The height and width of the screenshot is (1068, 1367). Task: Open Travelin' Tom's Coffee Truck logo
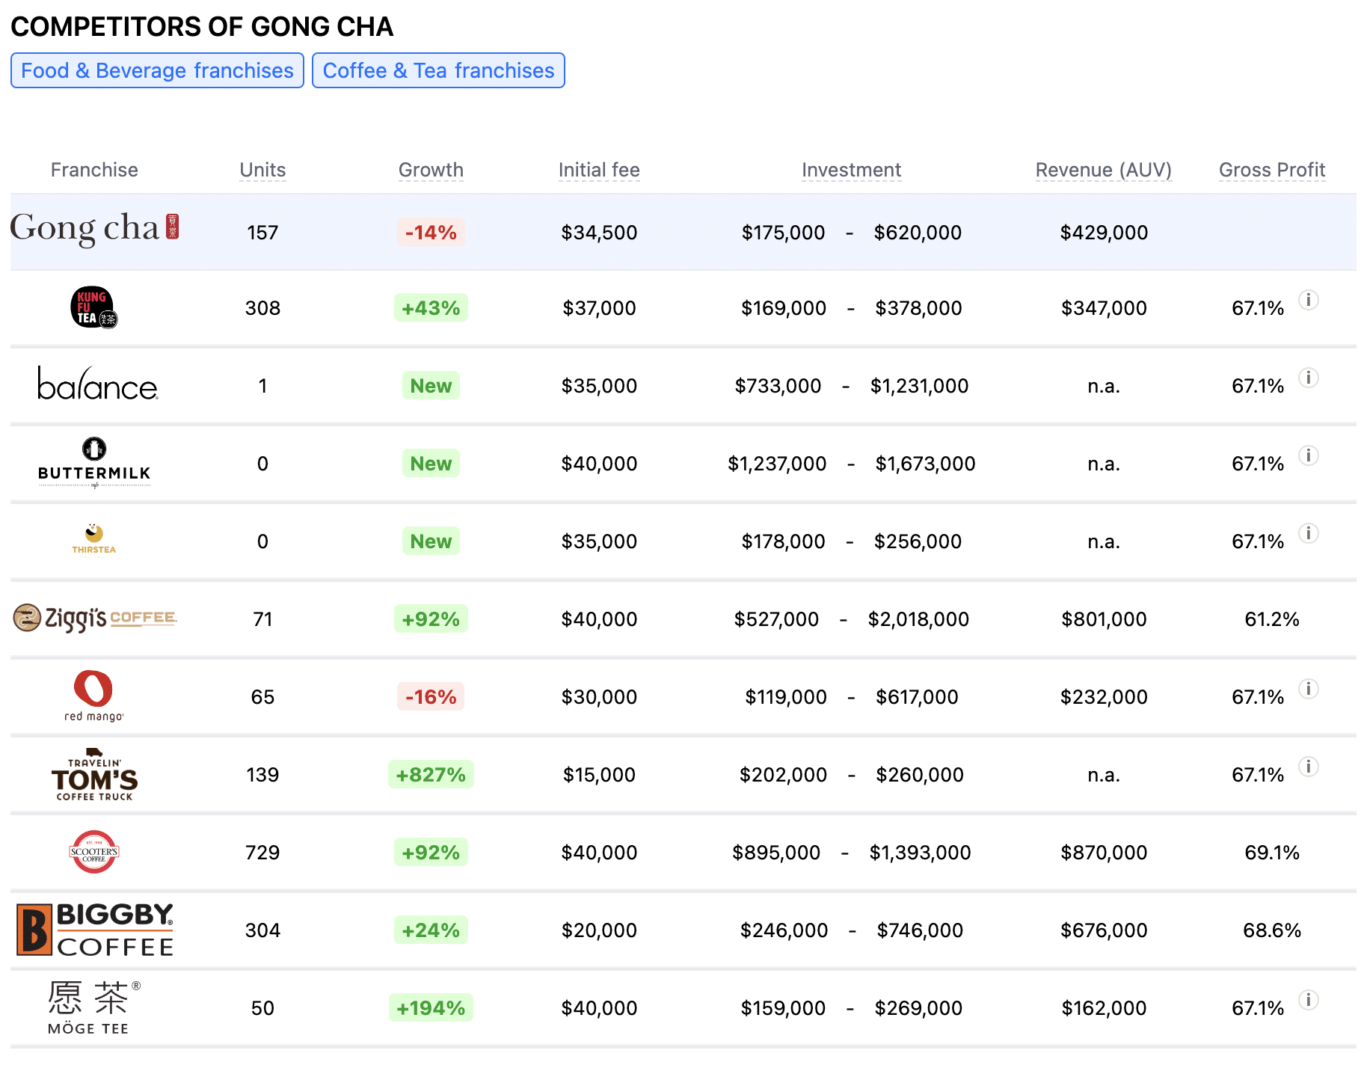coord(94,774)
